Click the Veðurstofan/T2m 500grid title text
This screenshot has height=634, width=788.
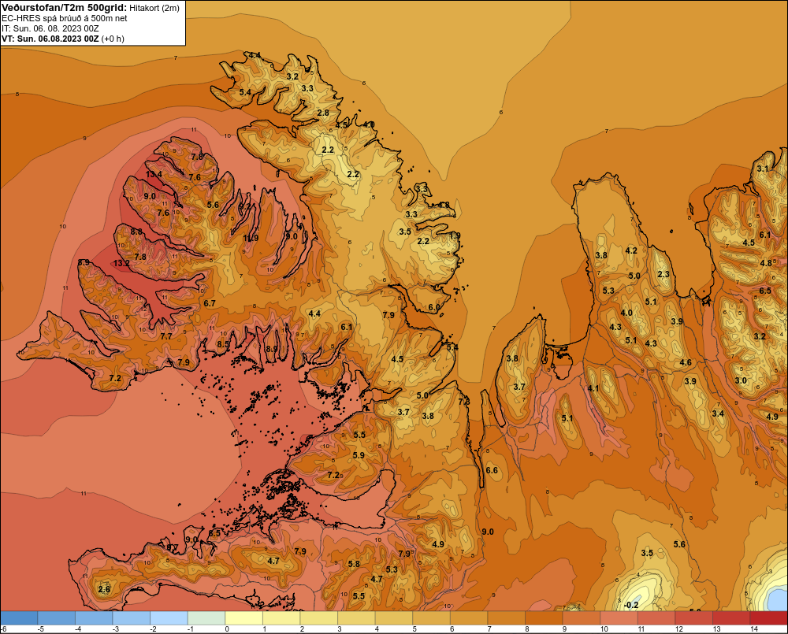click(x=65, y=8)
